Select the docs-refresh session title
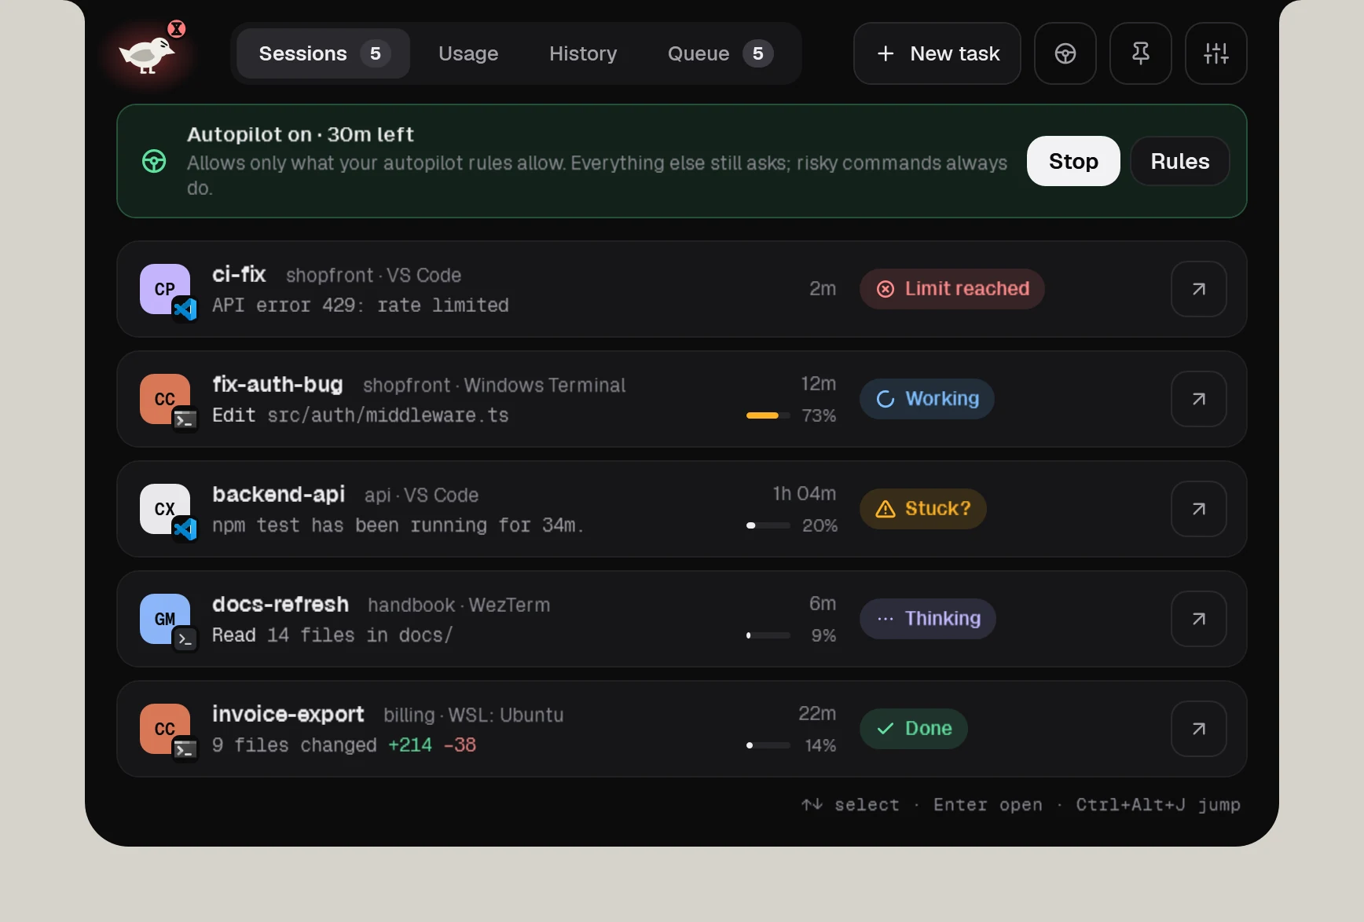1364x922 pixels. (280, 604)
